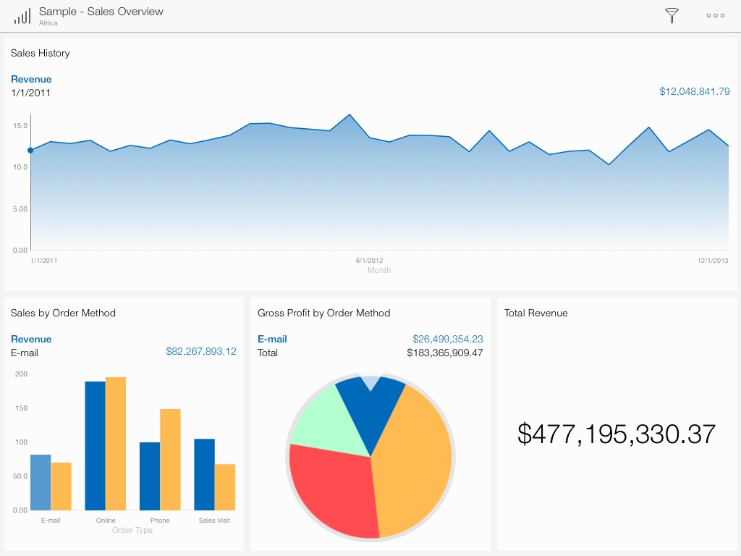Click the E-mail label in Gross Profit panel
741x556 pixels.
coord(272,339)
